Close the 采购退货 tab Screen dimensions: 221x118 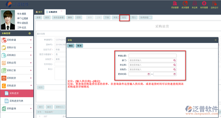61,11
